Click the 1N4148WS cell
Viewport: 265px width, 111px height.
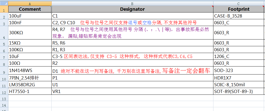[30, 71]
